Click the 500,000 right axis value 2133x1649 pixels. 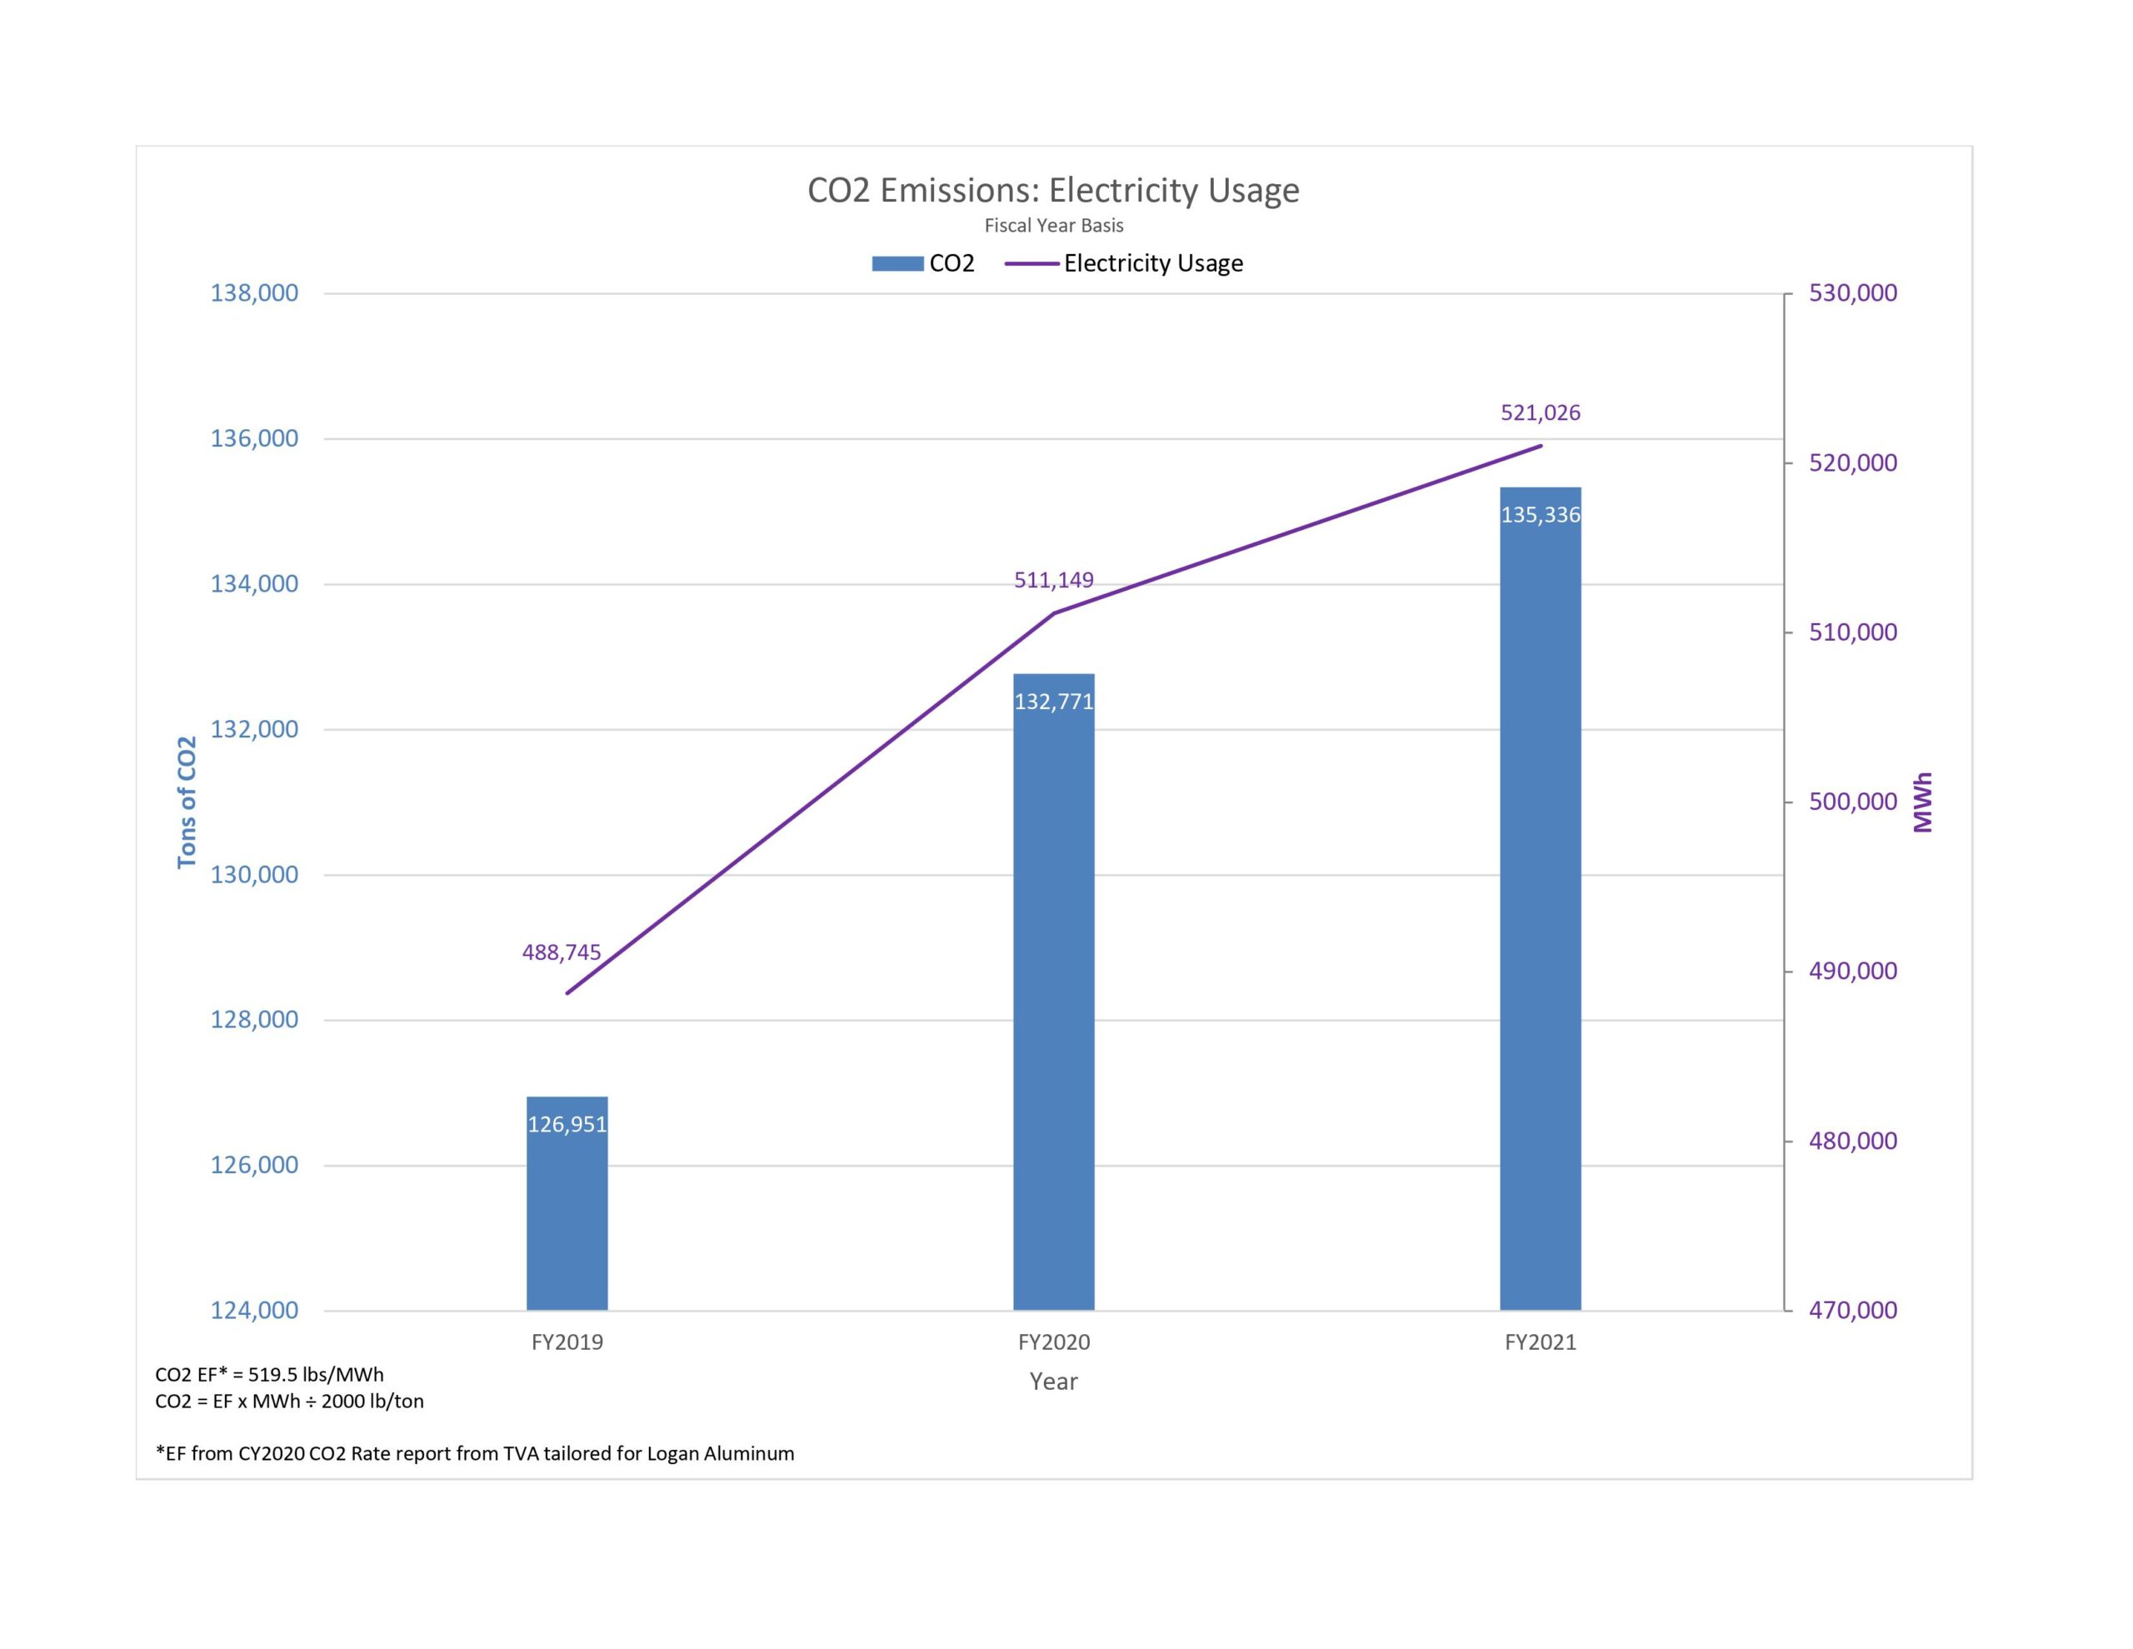tap(1854, 802)
